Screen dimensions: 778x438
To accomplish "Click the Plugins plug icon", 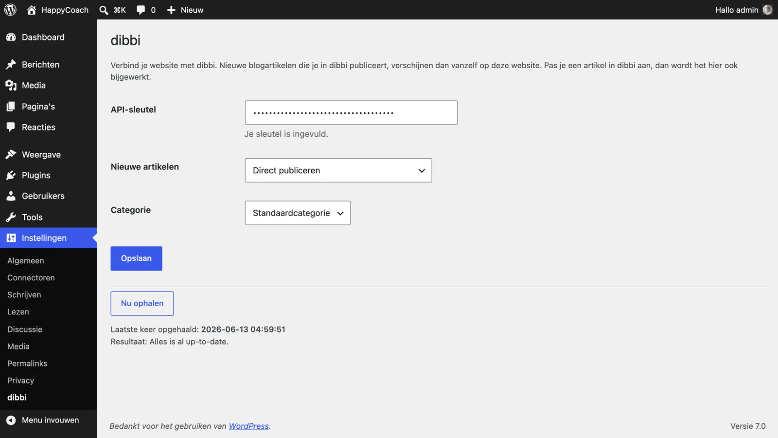I will click(x=11, y=175).
